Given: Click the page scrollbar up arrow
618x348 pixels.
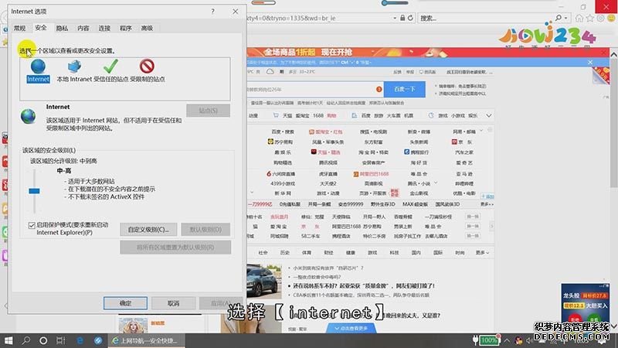Looking at the screenshot, I should coord(613,55).
